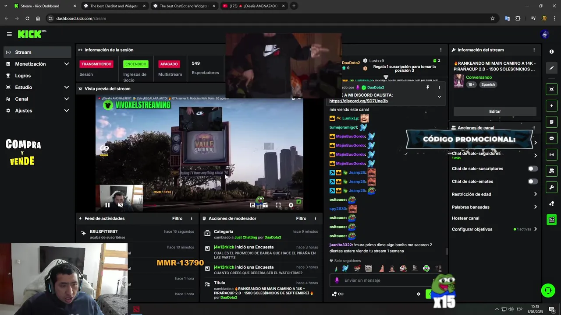Click the green clapperboard icon in right toolbar
Image resolution: width=561 pixels, height=315 pixels.
point(551,220)
